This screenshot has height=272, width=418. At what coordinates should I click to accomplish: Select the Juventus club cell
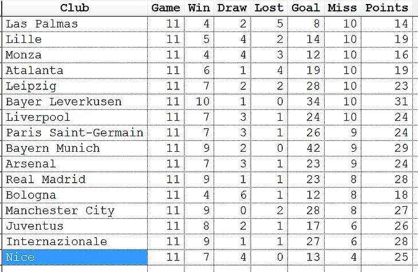click(74, 226)
